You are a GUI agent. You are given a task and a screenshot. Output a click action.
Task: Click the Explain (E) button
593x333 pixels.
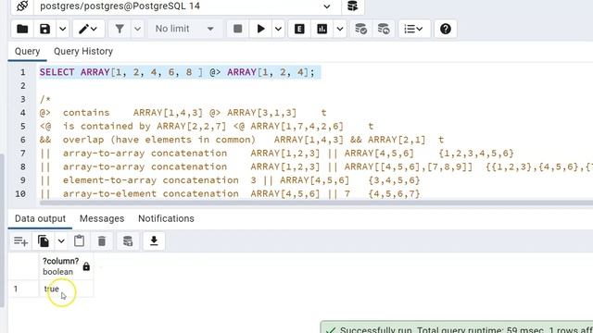pos(299,29)
